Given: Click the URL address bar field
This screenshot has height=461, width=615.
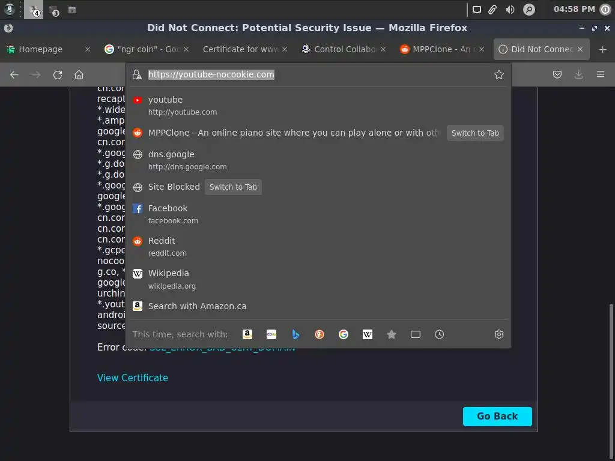Looking at the screenshot, I should tap(318, 74).
